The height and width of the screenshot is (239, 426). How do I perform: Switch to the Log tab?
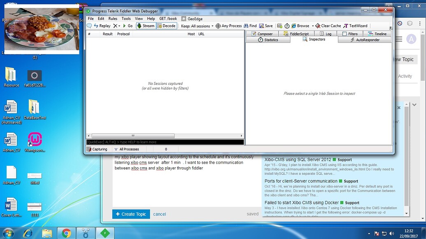[326, 34]
